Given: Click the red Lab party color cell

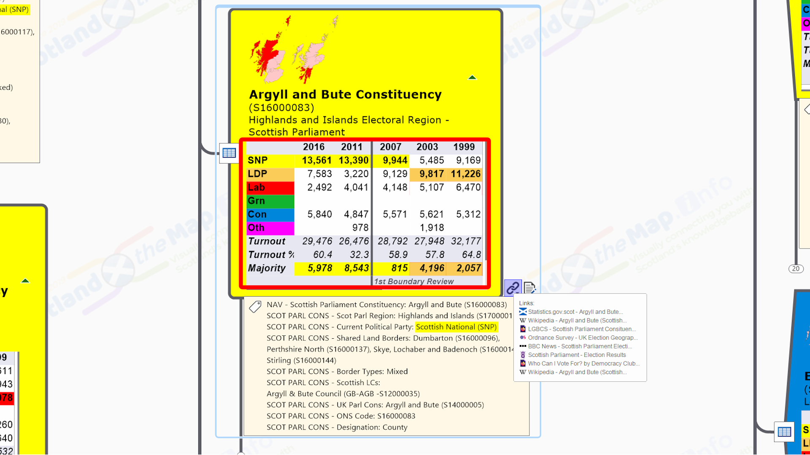Looking at the screenshot, I should pos(270,187).
